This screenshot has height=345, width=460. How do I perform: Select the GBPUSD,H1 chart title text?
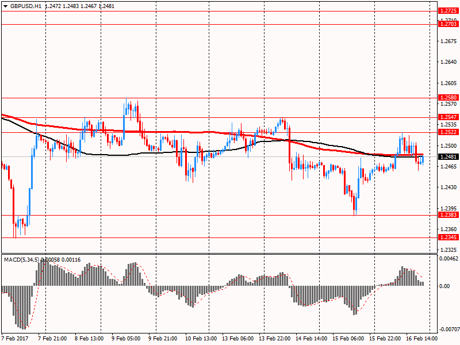click(x=26, y=6)
